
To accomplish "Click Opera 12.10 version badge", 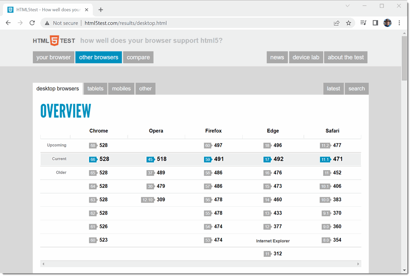I will (148, 200).
